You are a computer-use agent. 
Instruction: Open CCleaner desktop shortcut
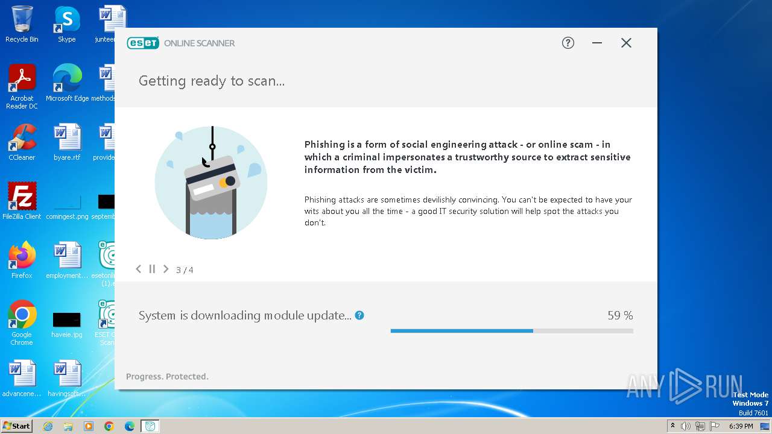[22, 142]
